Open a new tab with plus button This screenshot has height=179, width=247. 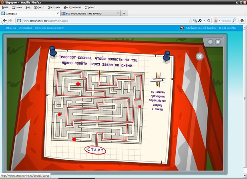(124, 13)
